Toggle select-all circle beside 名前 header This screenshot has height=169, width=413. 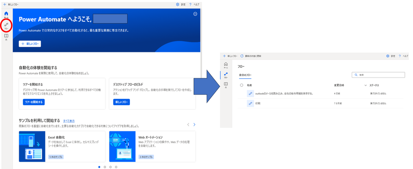click(x=242, y=85)
